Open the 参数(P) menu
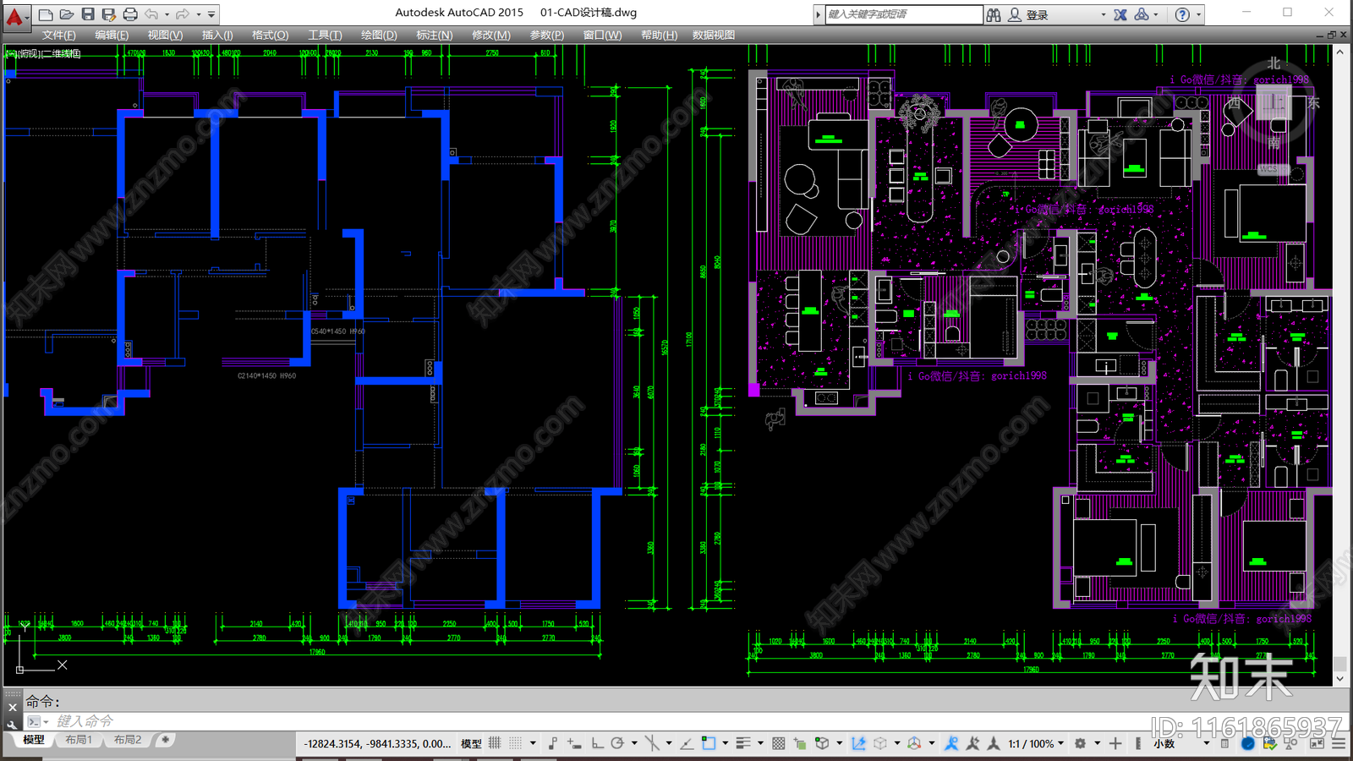This screenshot has width=1353, height=761. point(546,35)
